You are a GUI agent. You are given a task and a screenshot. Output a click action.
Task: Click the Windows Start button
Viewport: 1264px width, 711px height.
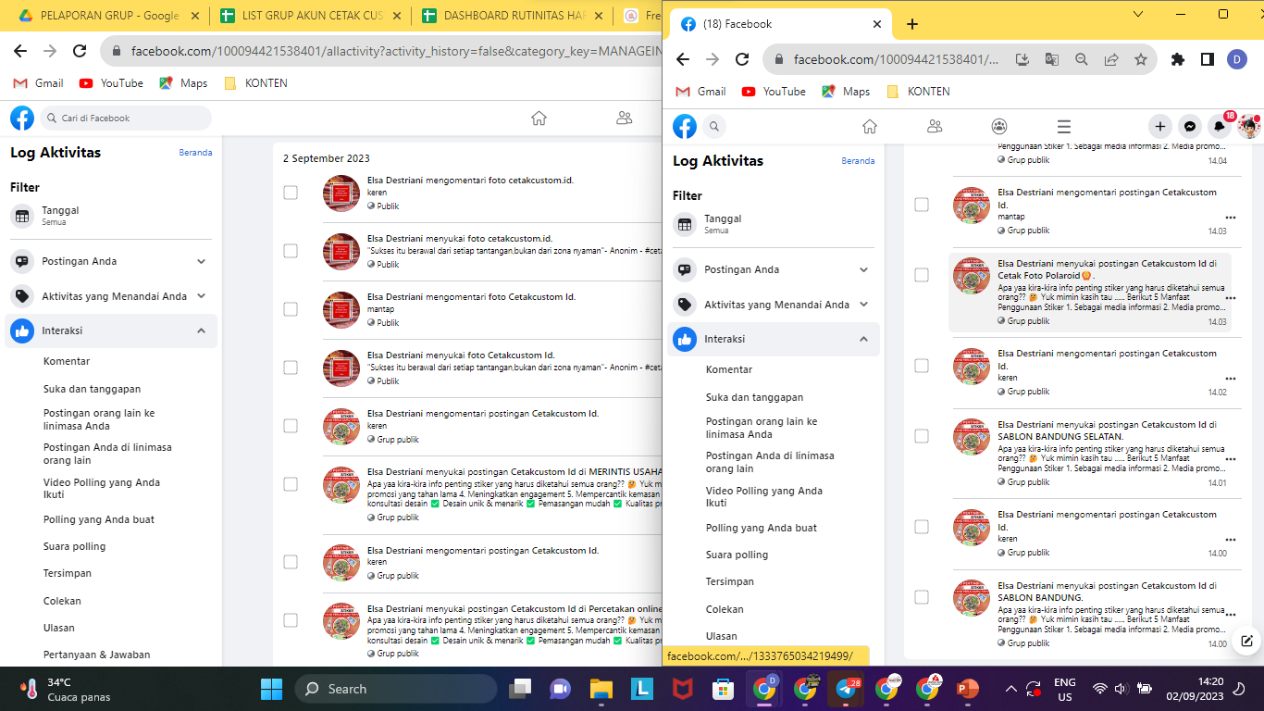click(271, 689)
